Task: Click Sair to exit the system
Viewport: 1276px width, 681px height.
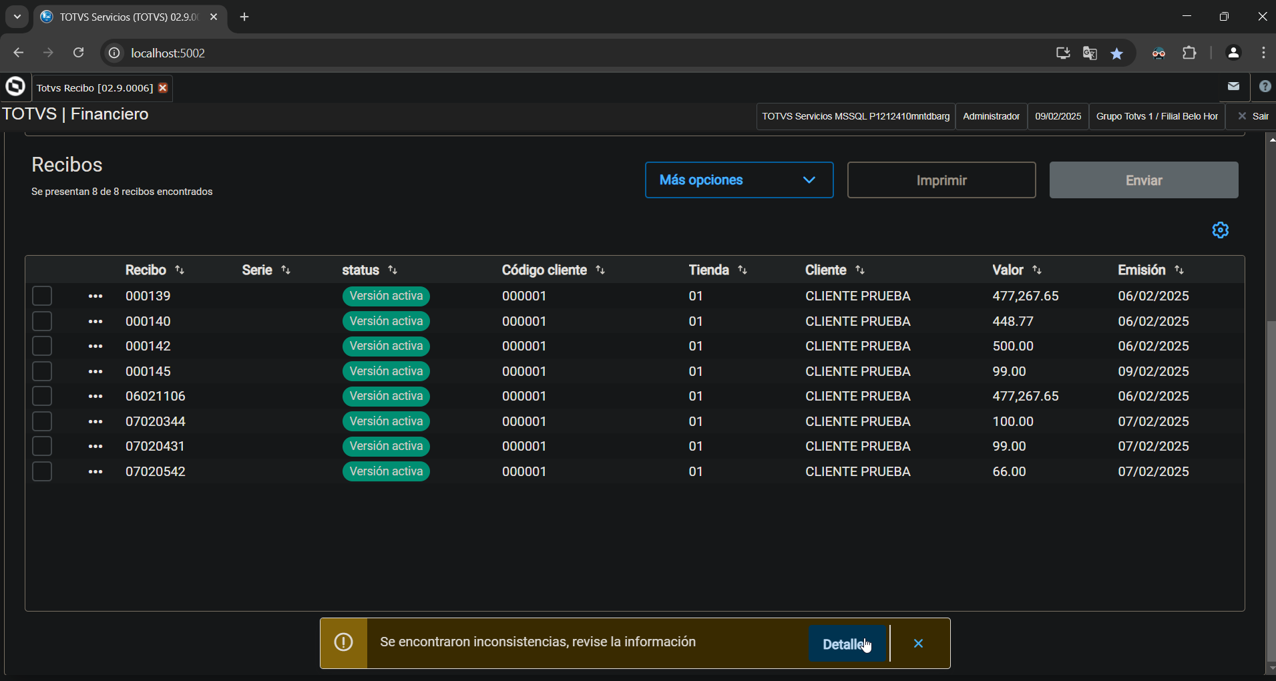Action: click(x=1253, y=116)
